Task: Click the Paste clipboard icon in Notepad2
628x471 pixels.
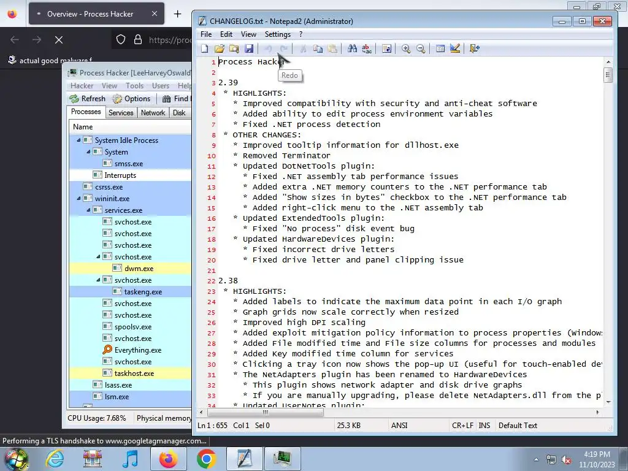Action: coord(332,48)
